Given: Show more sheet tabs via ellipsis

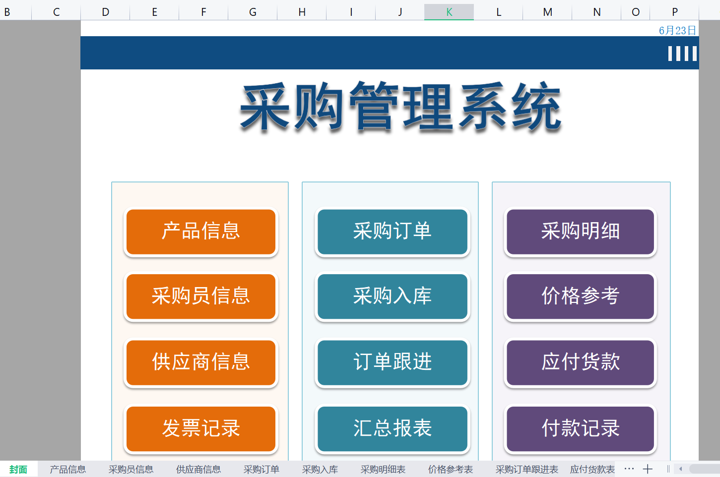Looking at the screenshot, I should pos(629,469).
